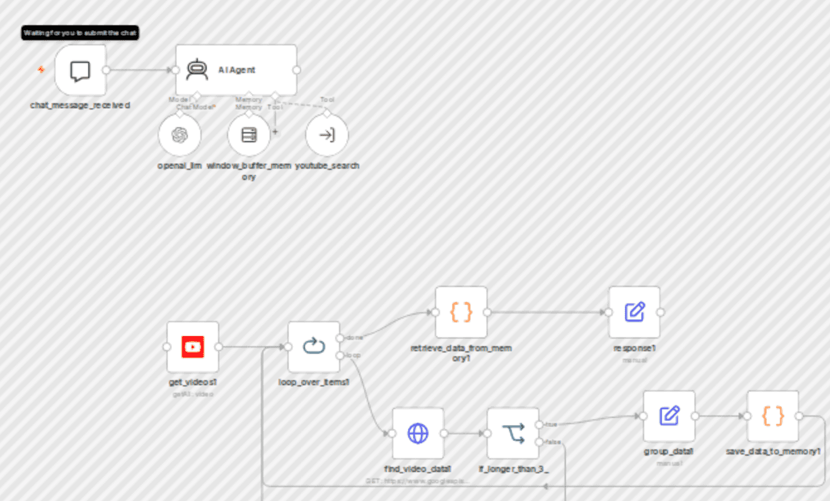Viewport: 830px width, 501px height.
Task: Click the 'AI Agent' title text
Action: (237, 70)
